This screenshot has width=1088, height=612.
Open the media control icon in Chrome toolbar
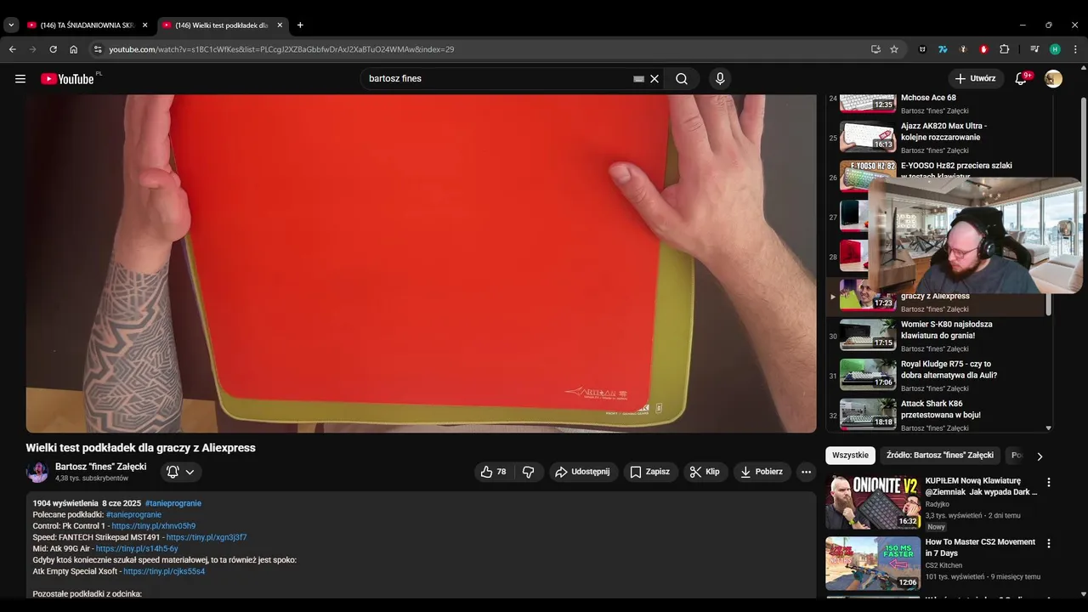pos(1034,49)
